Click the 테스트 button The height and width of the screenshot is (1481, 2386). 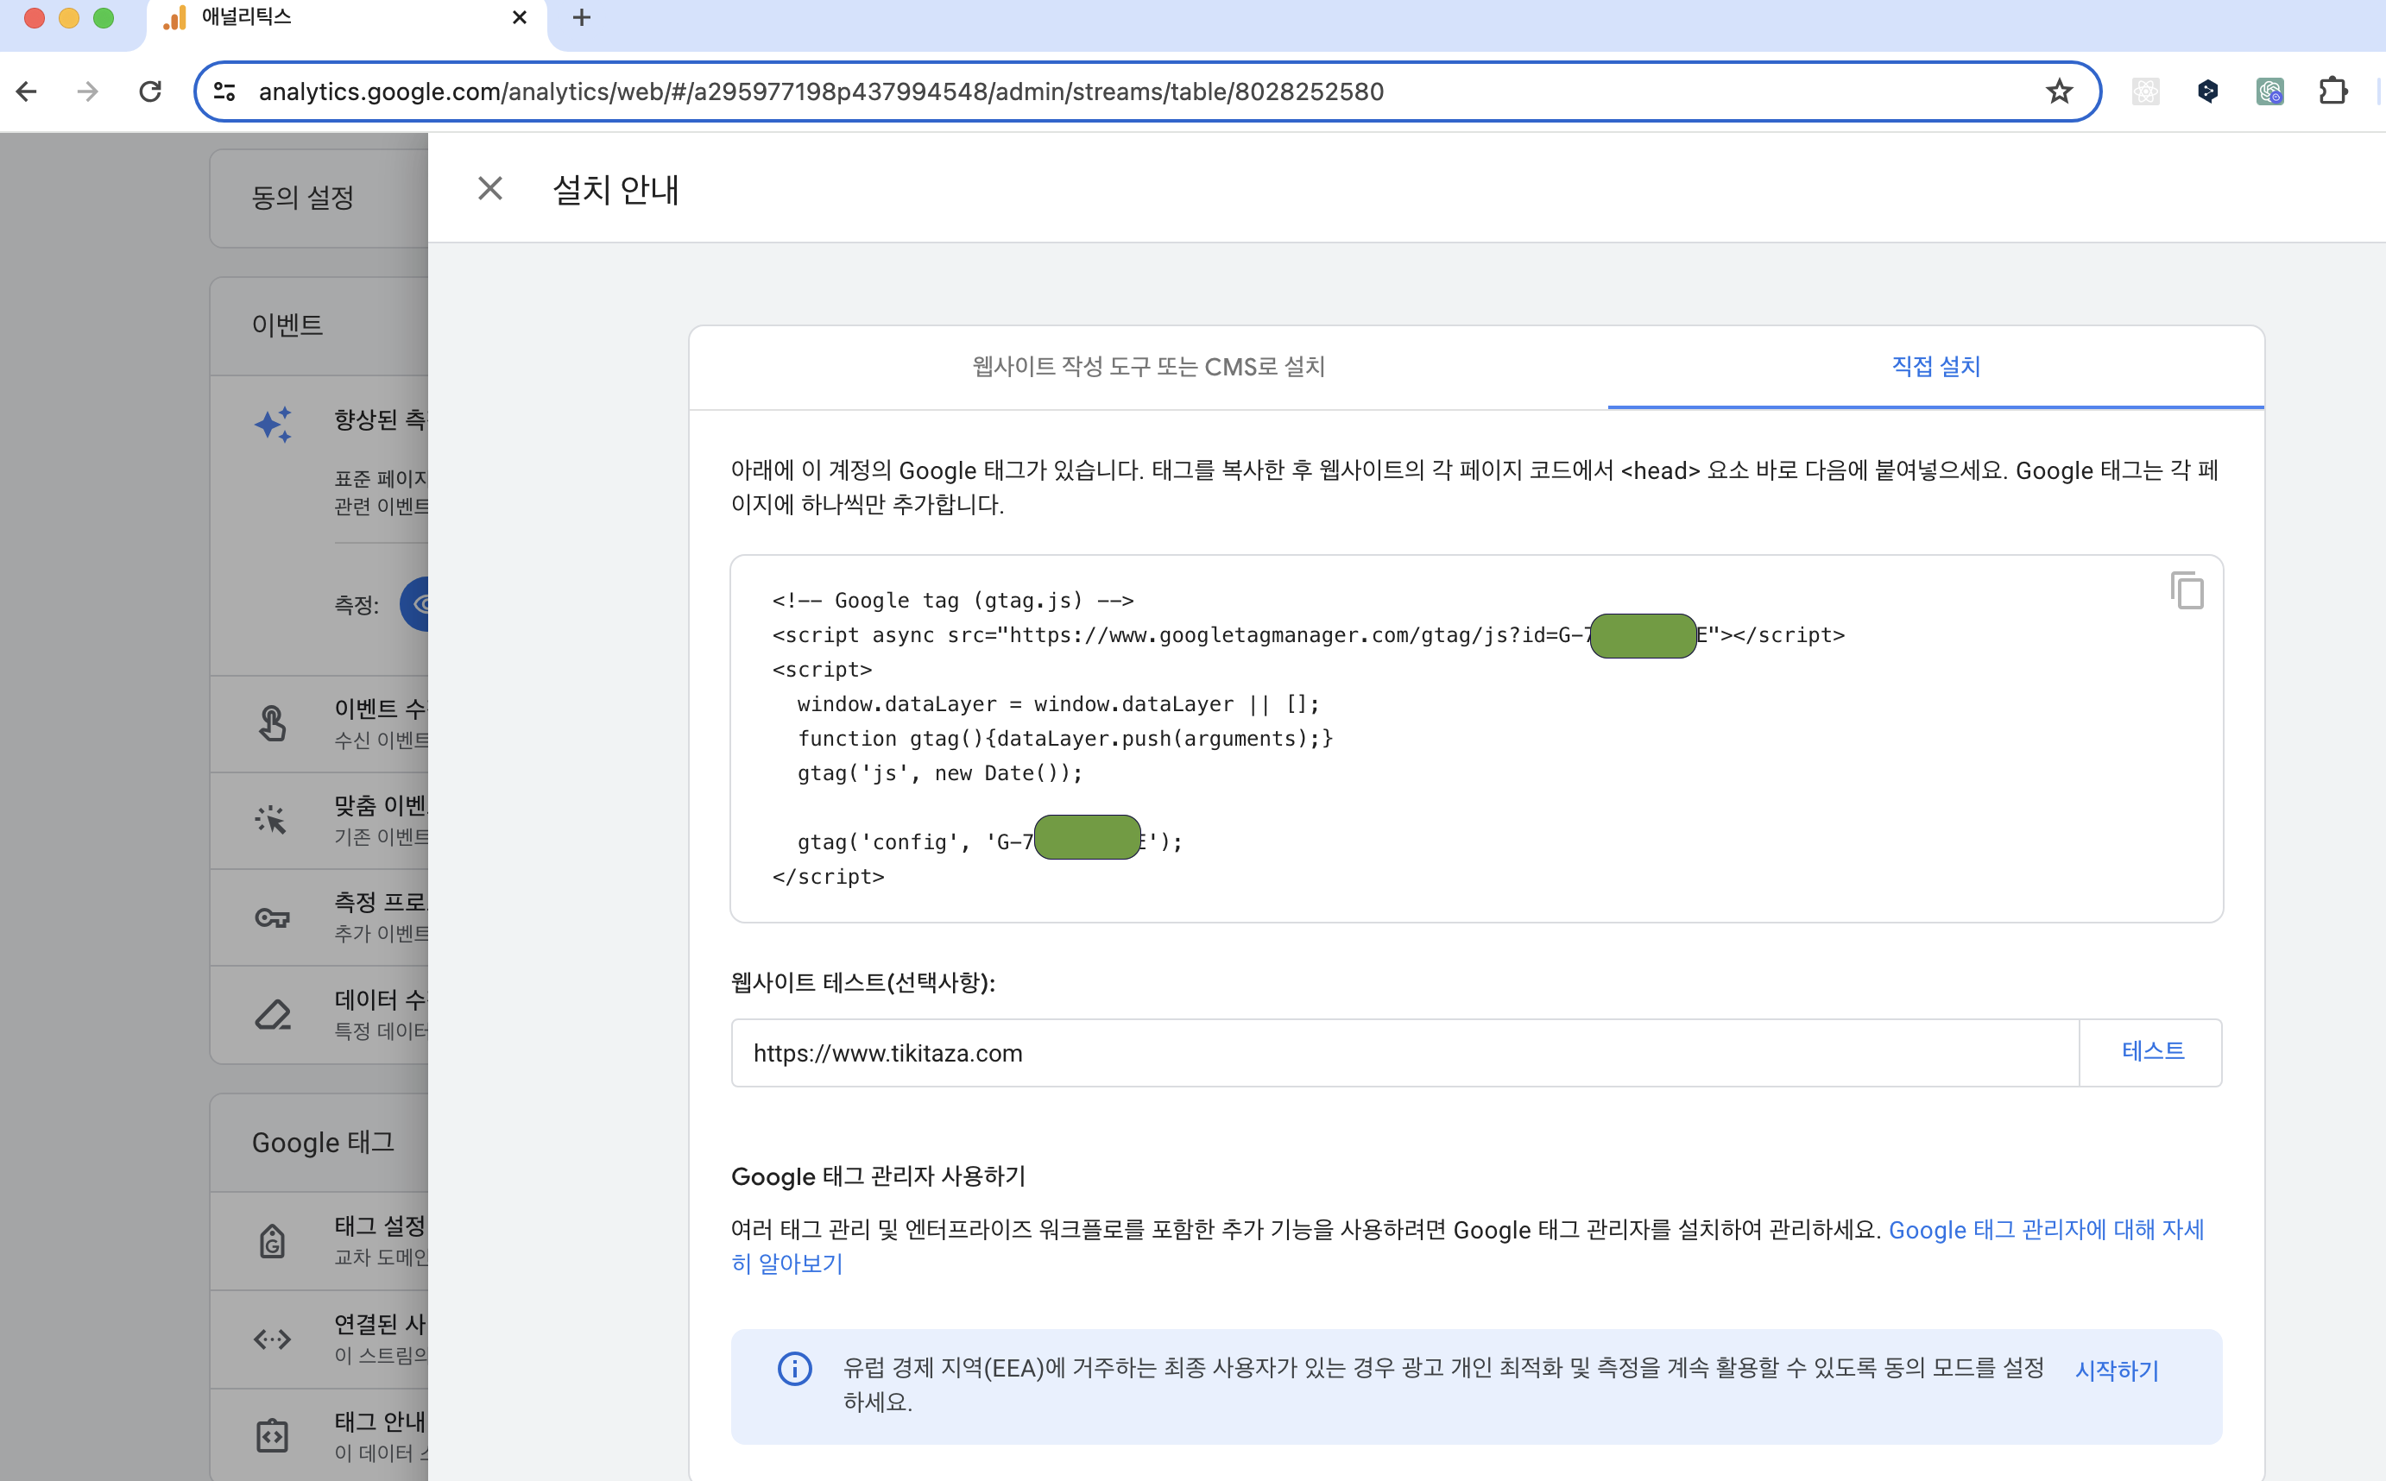pyautogui.click(x=2152, y=1051)
